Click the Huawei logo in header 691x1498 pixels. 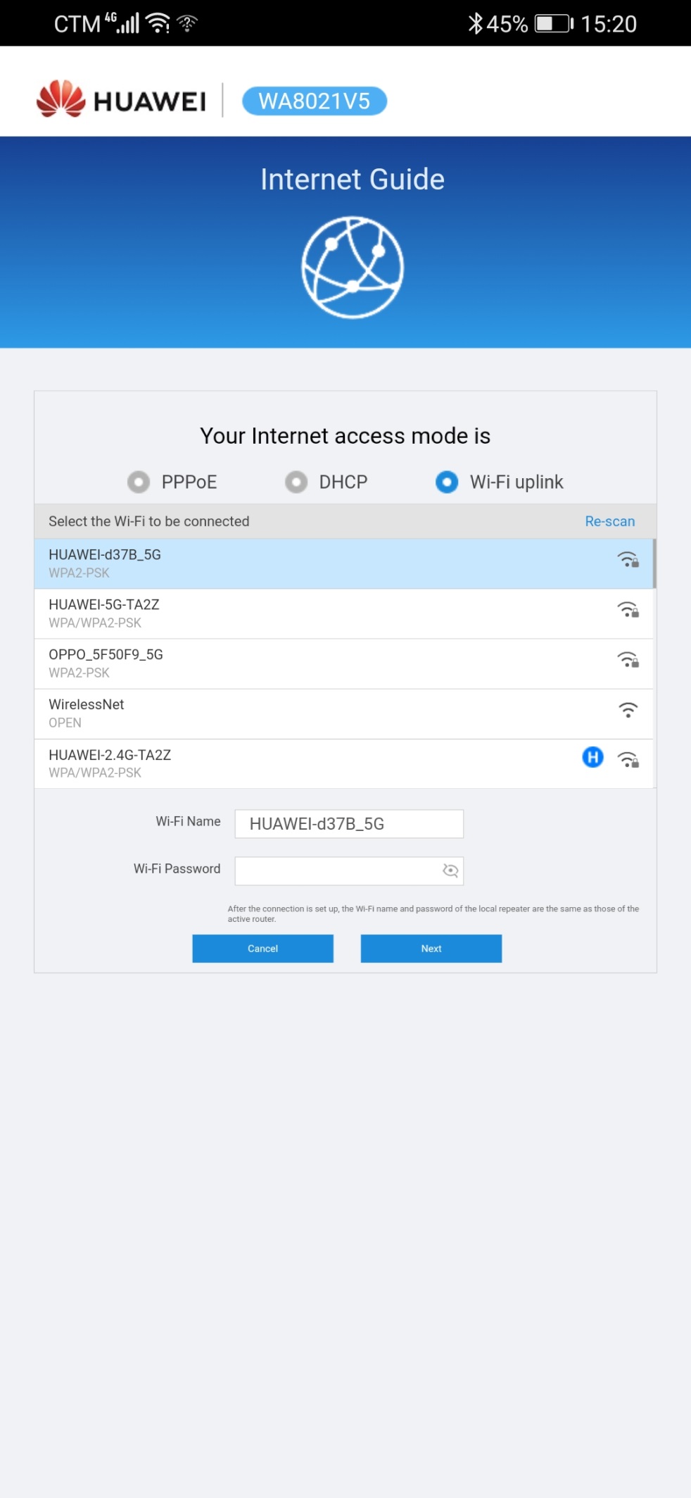[x=121, y=100]
